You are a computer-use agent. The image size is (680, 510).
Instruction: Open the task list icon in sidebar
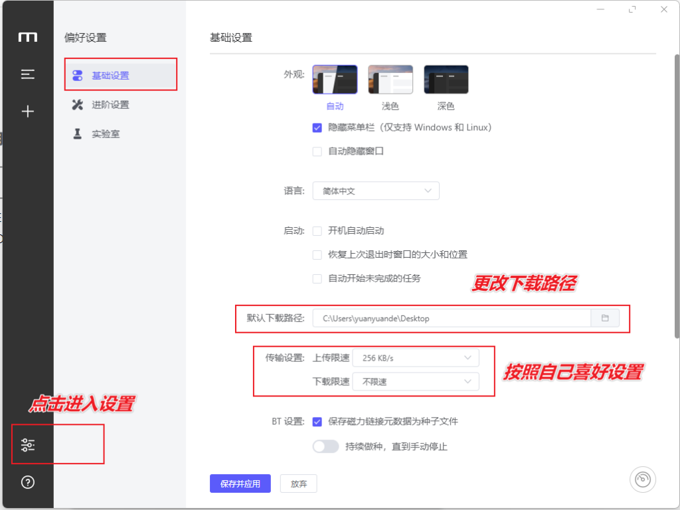[27, 74]
